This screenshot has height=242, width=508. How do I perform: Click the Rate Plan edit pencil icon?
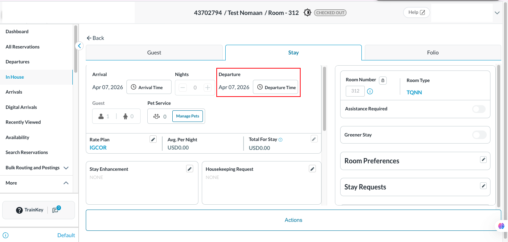(153, 139)
